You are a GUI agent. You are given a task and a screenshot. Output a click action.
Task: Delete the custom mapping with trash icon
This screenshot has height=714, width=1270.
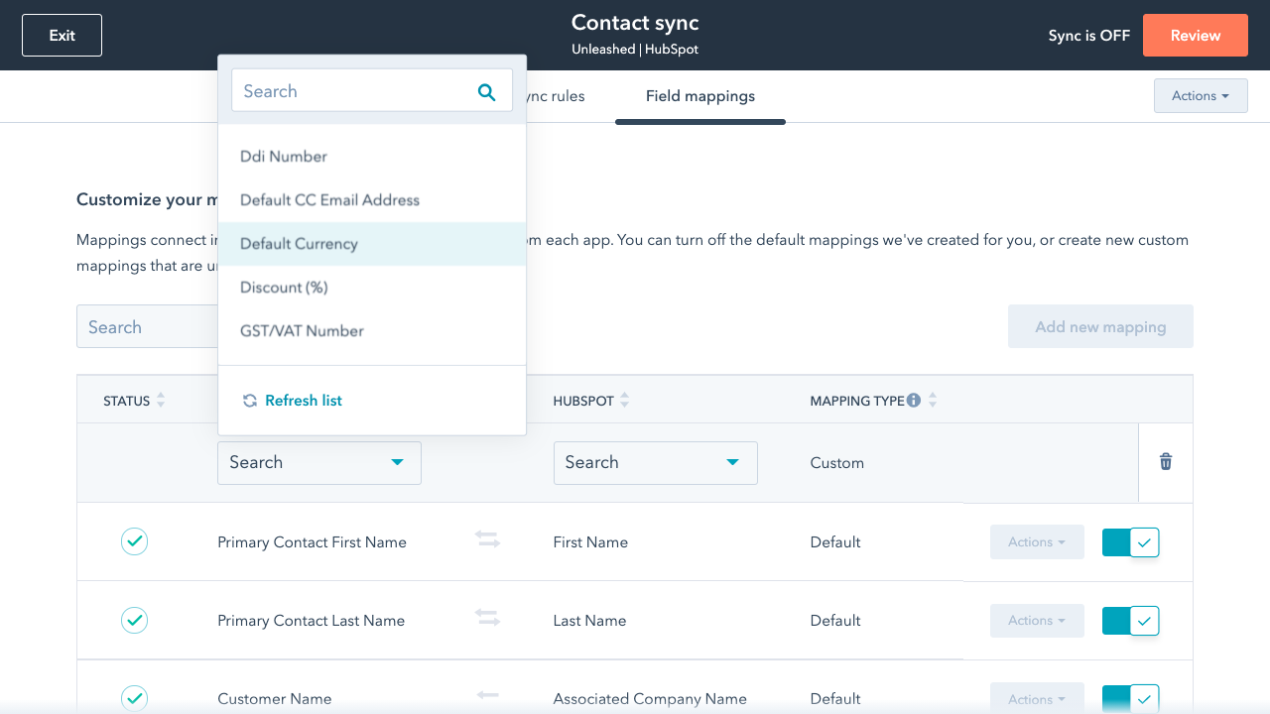pos(1166,462)
